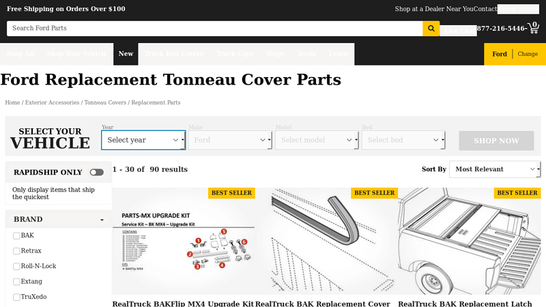The image size is (546, 307).
Task: Check the TruXedo brand filter
Action: coord(16,297)
